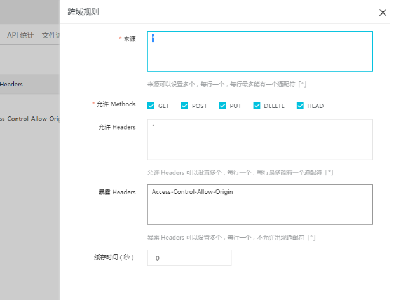Viewport: 396px width, 300px height.
Task: Click the 来源 field label
Action: tap(130, 39)
